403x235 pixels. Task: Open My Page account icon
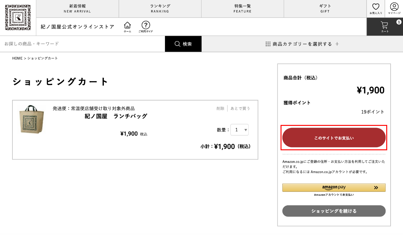click(394, 8)
